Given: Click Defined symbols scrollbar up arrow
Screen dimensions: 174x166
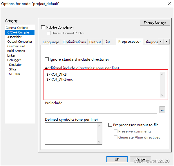Looking at the screenshot, I should [x=99, y=126].
